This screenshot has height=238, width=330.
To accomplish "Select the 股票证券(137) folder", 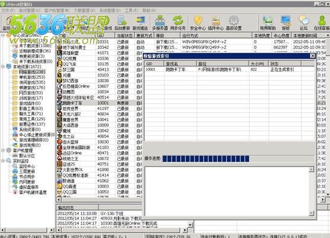I will pyautogui.click(x=32, y=124).
